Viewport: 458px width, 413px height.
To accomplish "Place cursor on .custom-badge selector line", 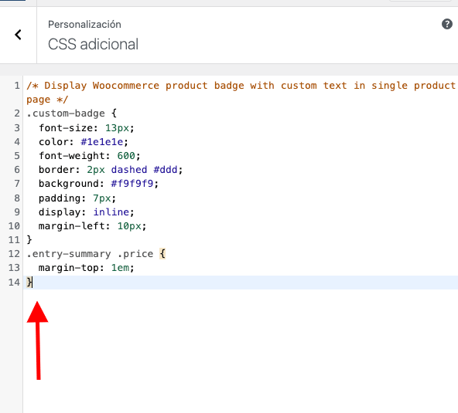I will pyautogui.click(x=71, y=113).
